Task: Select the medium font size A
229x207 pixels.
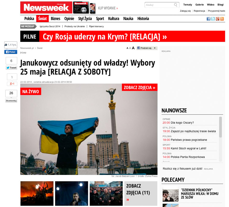Action: point(130,48)
